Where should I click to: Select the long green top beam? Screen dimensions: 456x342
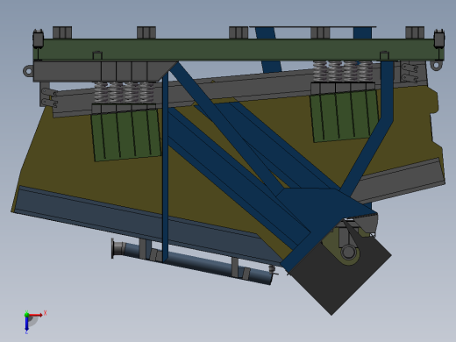click(239, 50)
